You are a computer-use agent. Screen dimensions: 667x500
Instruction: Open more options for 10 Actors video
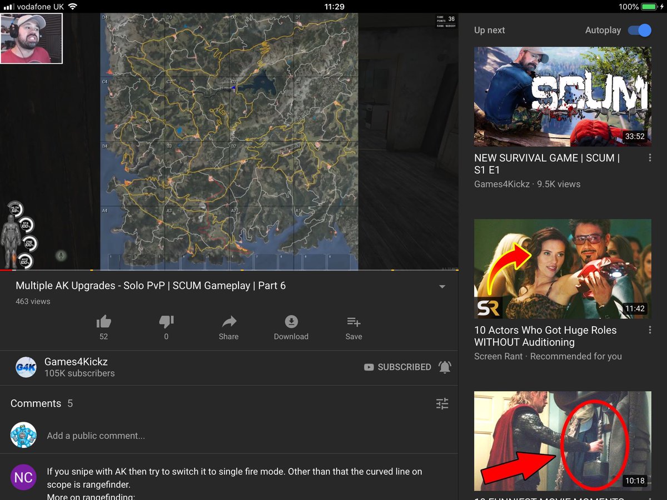coord(649,331)
